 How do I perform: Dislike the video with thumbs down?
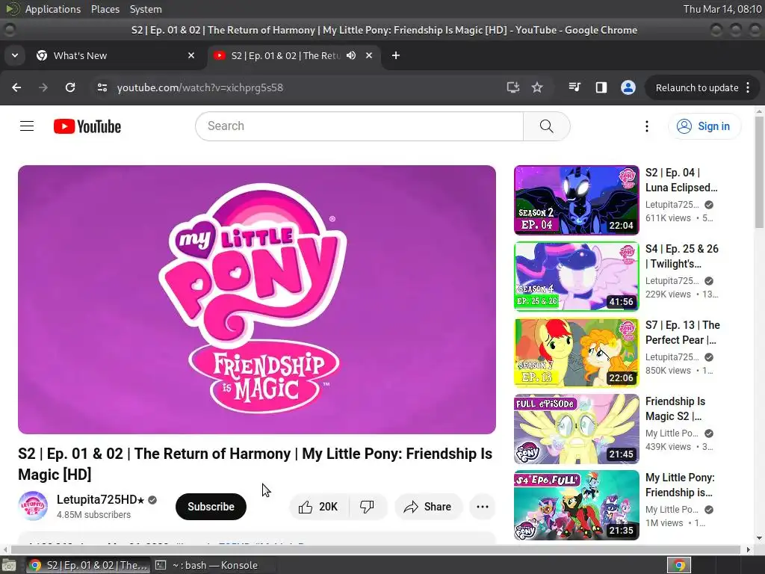point(368,507)
